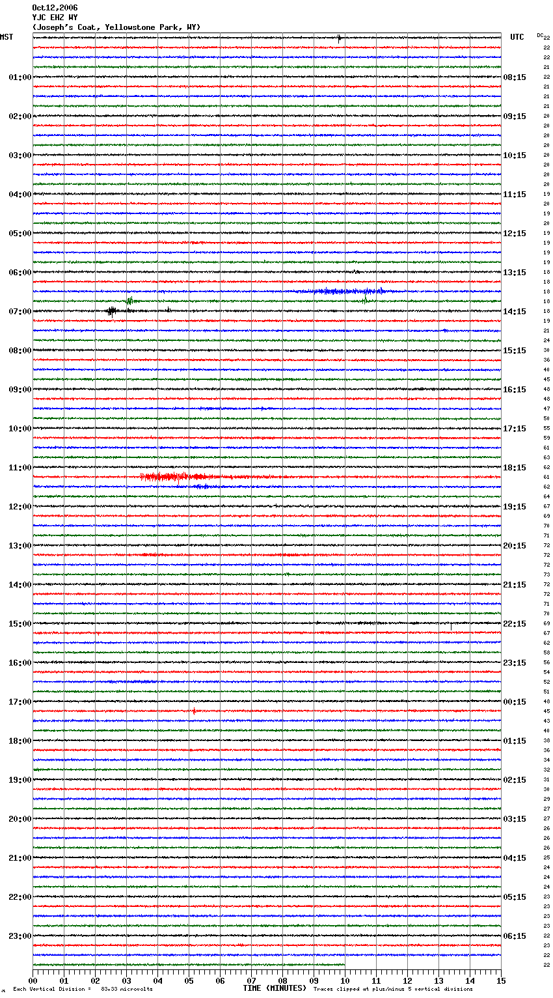This screenshot has height=998, width=553.
Task: Select the '02:00' MST hour label
Action: point(20,116)
